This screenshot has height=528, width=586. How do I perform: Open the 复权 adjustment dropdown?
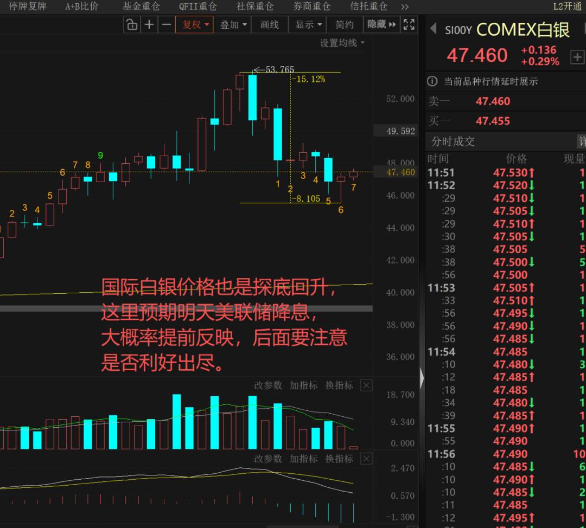point(194,24)
